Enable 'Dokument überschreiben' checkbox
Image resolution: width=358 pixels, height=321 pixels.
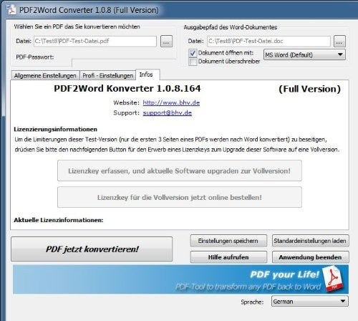(x=193, y=62)
